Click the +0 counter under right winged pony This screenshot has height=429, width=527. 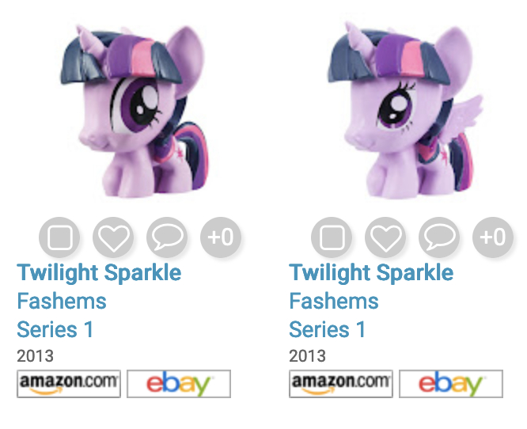pyautogui.click(x=493, y=237)
